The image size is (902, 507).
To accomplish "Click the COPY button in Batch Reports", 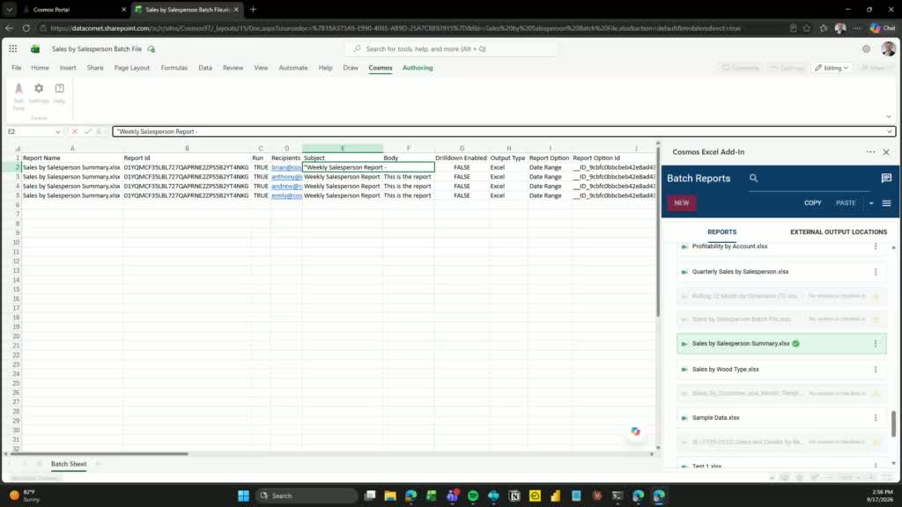I will tap(813, 203).
